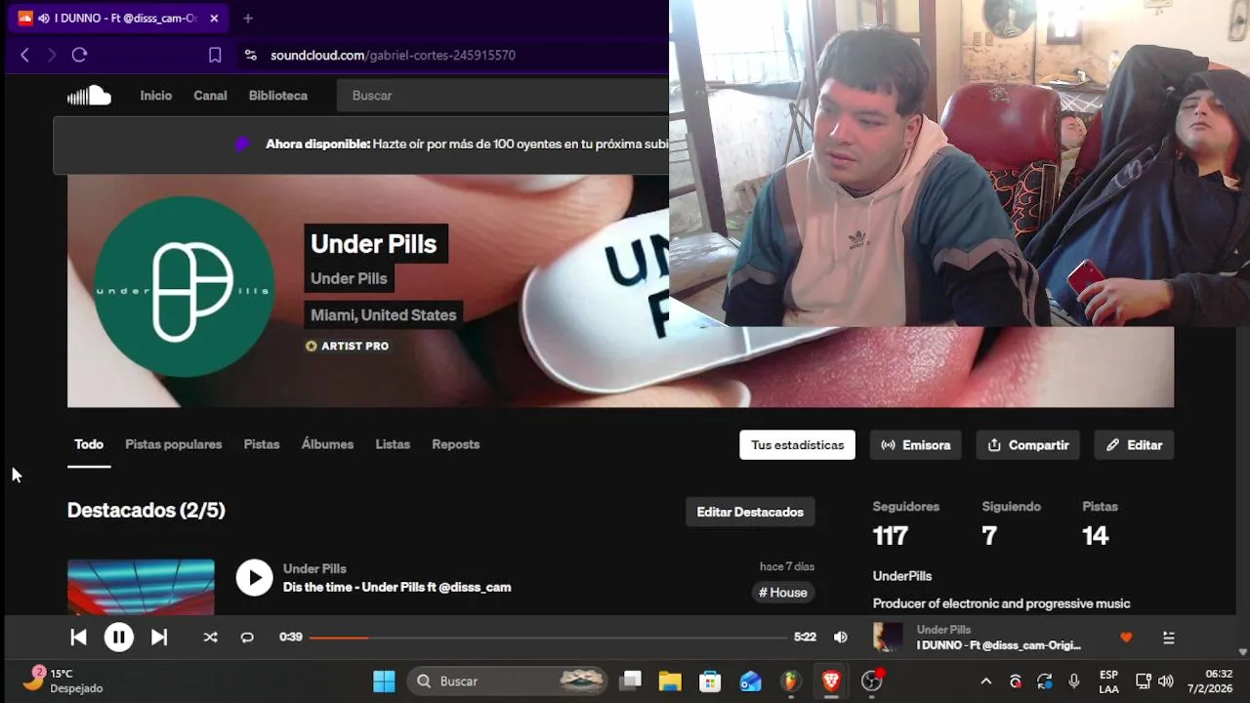The width and height of the screenshot is (1250, 703).
Task: View the Pistas count 14
Action: coord(1096,535)
